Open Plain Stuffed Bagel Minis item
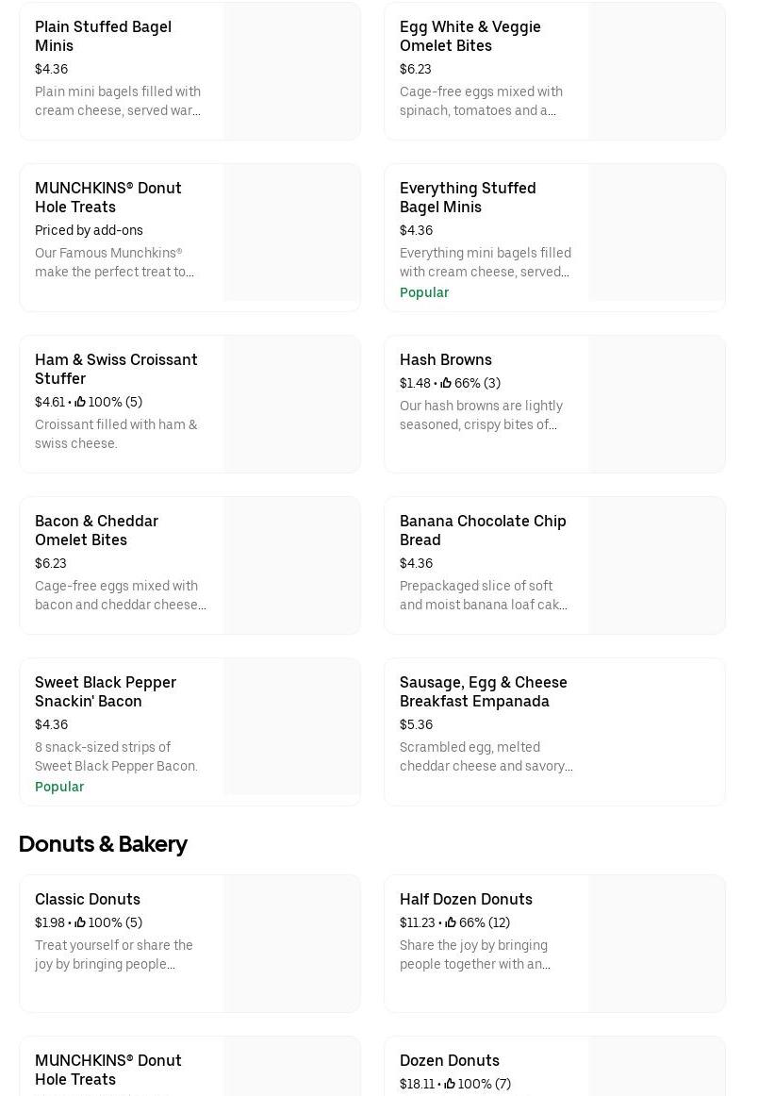758x1096 pixels. click(103, 36)
